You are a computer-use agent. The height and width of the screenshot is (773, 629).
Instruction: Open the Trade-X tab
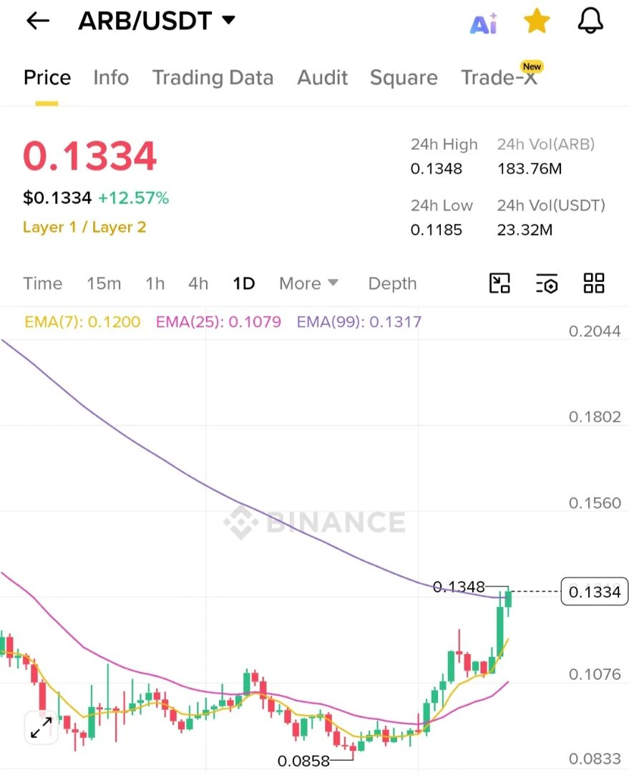click(500, 77)
